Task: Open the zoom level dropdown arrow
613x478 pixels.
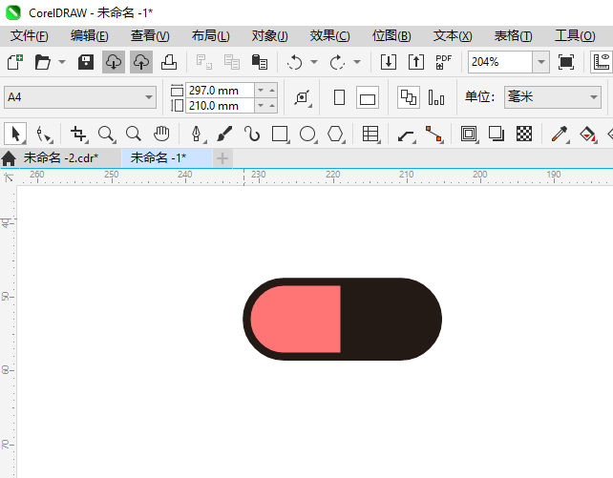Action: pos(541,62)
